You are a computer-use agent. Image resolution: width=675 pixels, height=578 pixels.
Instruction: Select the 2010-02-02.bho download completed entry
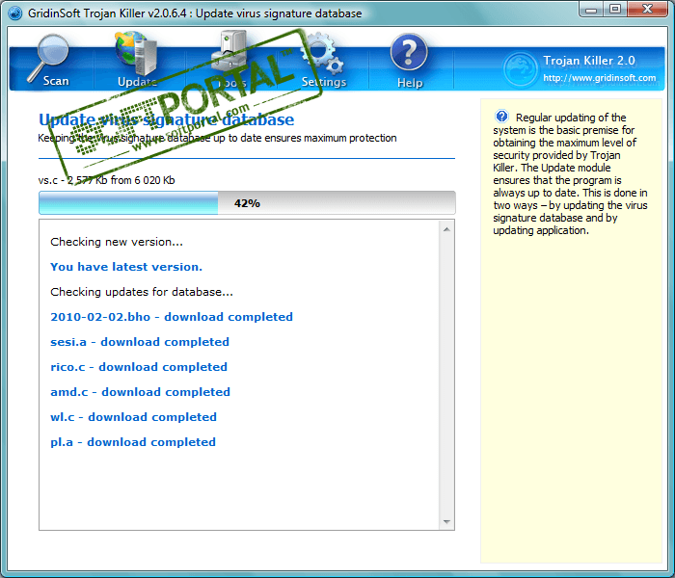pyautogui.click(x=172, y=317)
